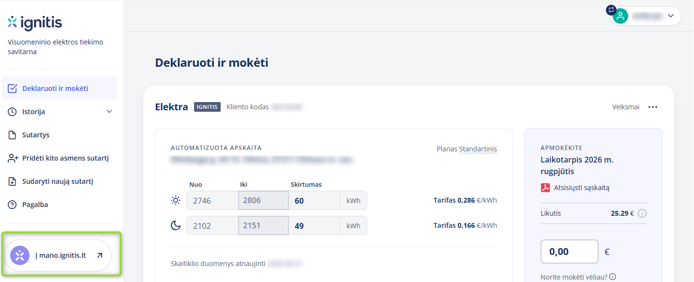The width and height of the screenshot is (694, 282).
Task: Open the Sutartys menu item
Action: pos(60,135)
